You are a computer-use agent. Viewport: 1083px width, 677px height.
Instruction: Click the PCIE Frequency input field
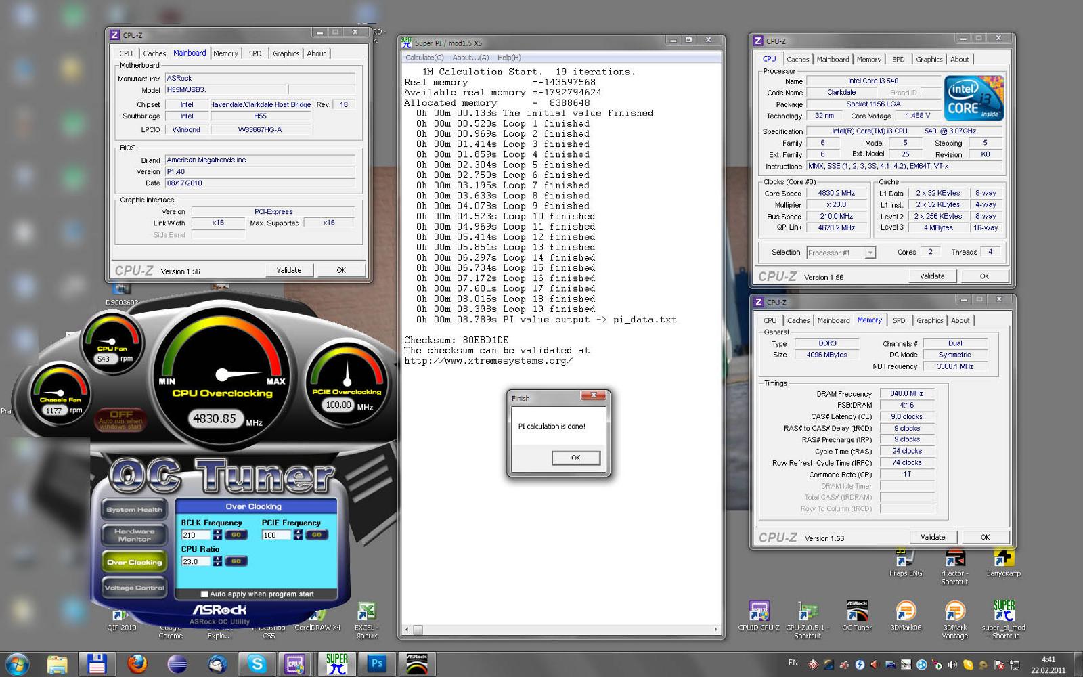click(276, 535)
